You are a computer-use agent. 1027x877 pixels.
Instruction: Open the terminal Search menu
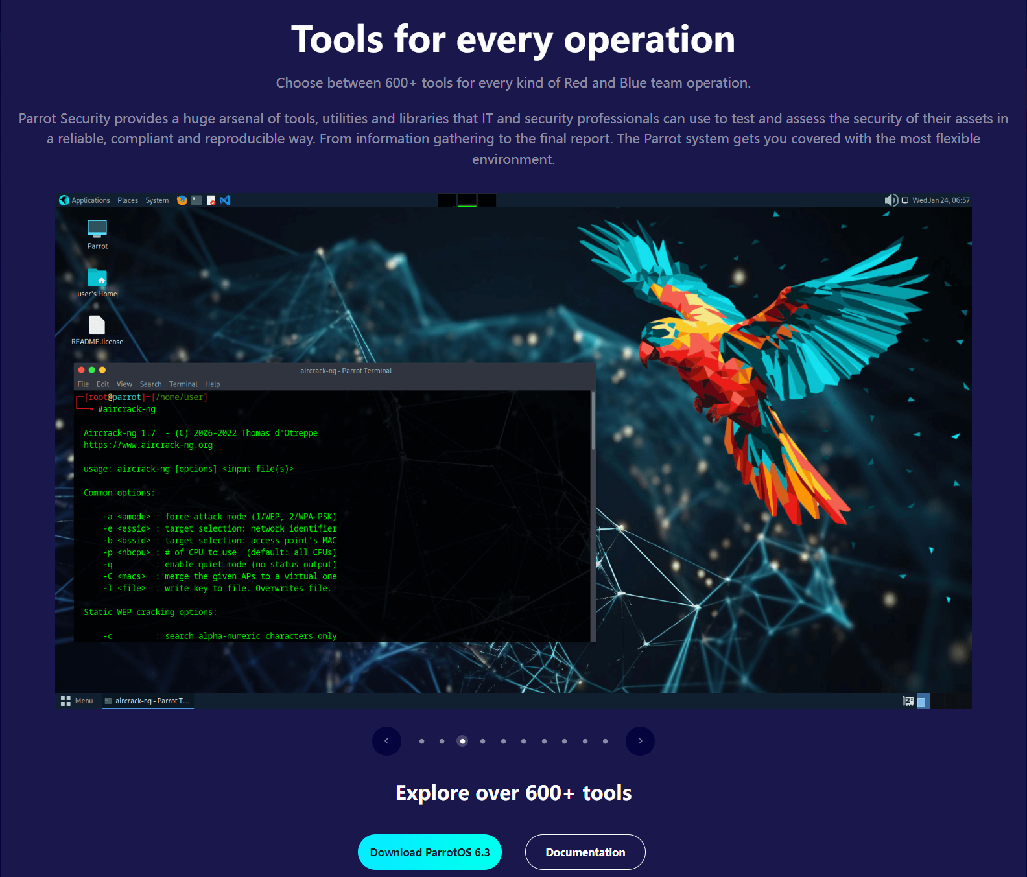[x=150, y=384]
